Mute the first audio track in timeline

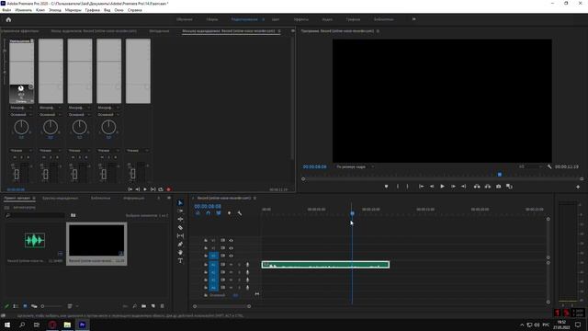231,265
